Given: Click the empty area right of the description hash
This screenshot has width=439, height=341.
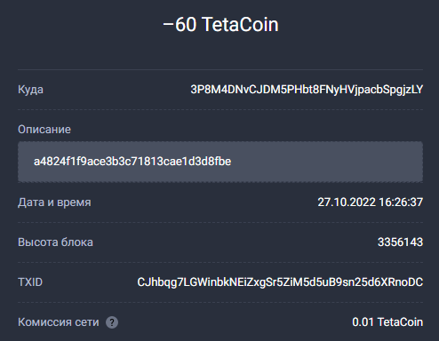Looking at the screenshot, I should [x=326, y=162].
